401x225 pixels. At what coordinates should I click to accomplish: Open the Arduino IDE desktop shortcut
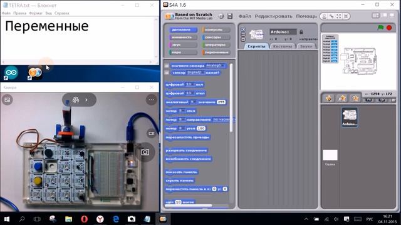(11, 73)
